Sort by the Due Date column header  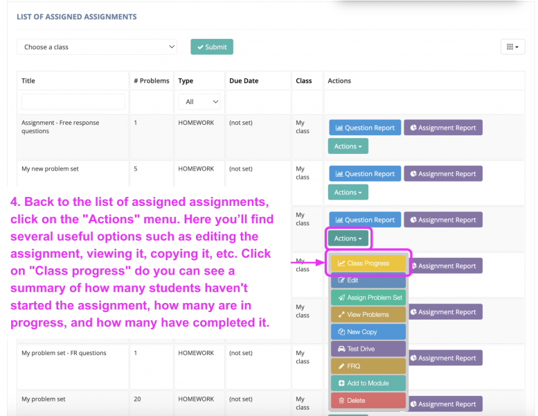[x=244, y=81]
